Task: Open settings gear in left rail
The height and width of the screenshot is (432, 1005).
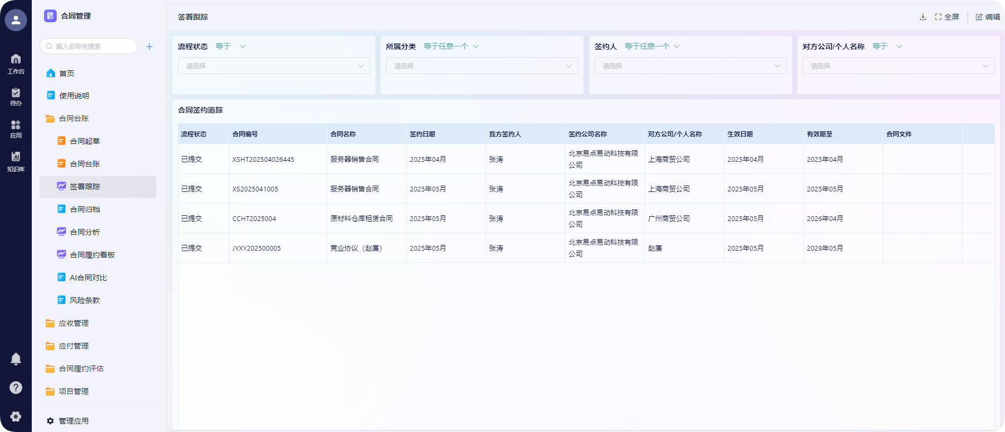Action: pyautogui.click(x=16, y=417)
